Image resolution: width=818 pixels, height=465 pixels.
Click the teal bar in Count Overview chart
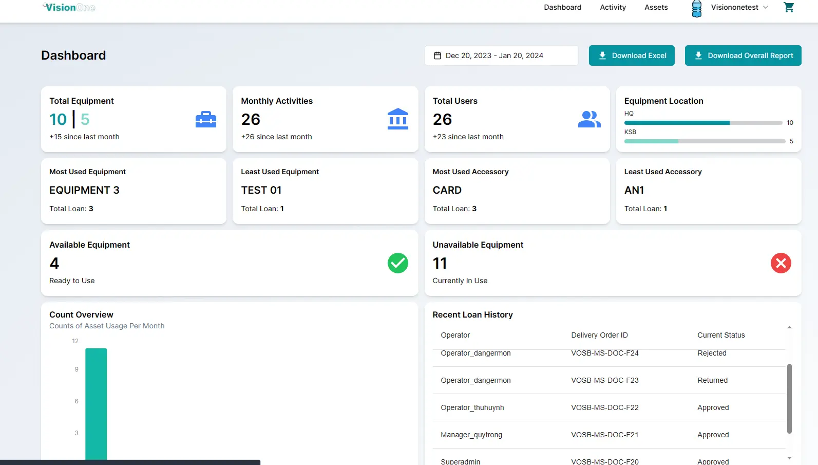[96, 403]
